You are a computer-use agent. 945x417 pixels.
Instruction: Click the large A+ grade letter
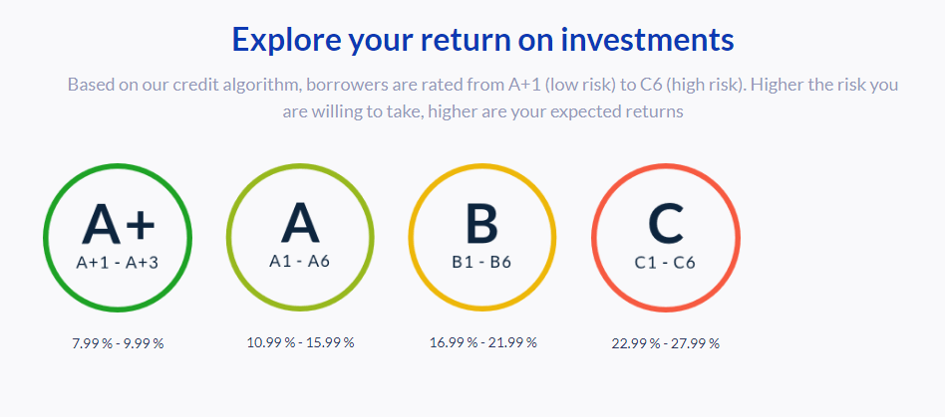coord(118,224)
